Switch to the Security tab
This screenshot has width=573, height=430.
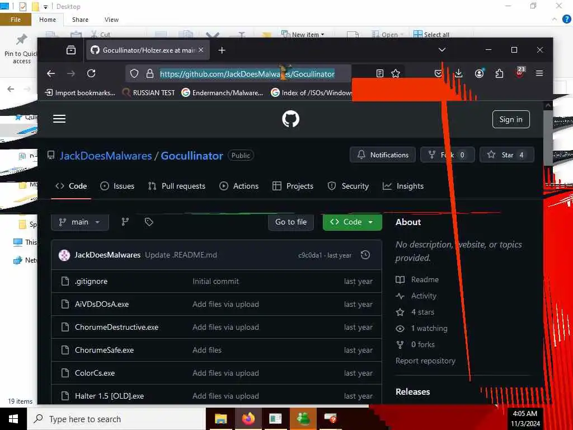pos(348,186)
